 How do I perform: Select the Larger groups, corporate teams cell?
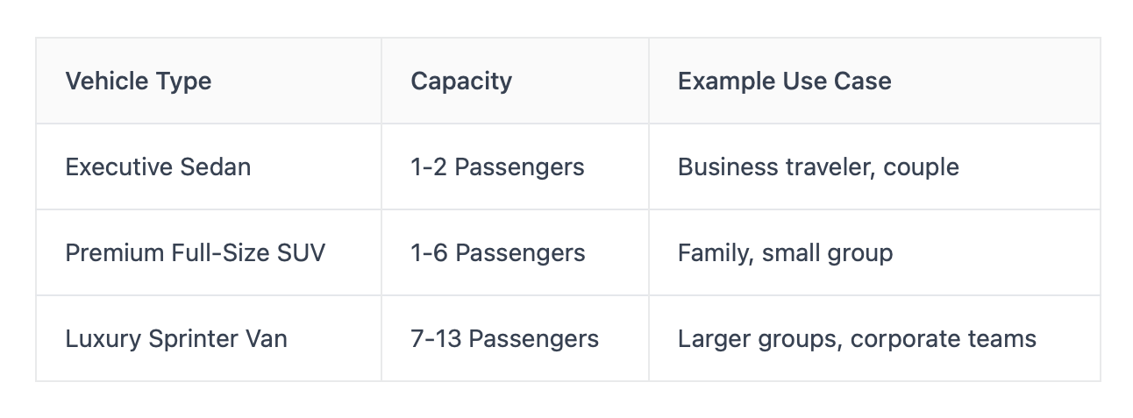point(857,339)
